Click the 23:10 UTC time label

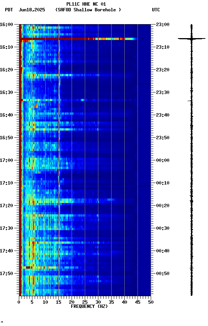(163, 47)
